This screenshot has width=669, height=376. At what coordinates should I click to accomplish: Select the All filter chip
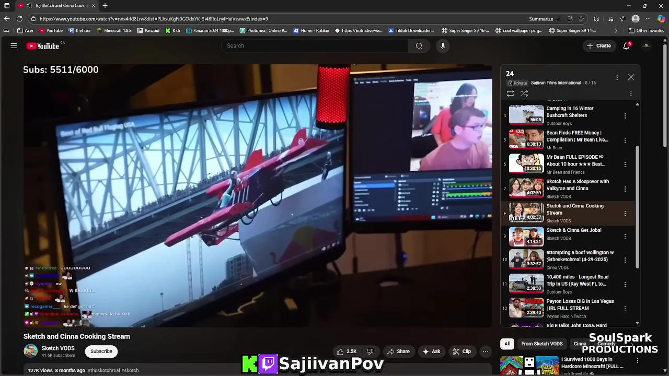(507, 344)
